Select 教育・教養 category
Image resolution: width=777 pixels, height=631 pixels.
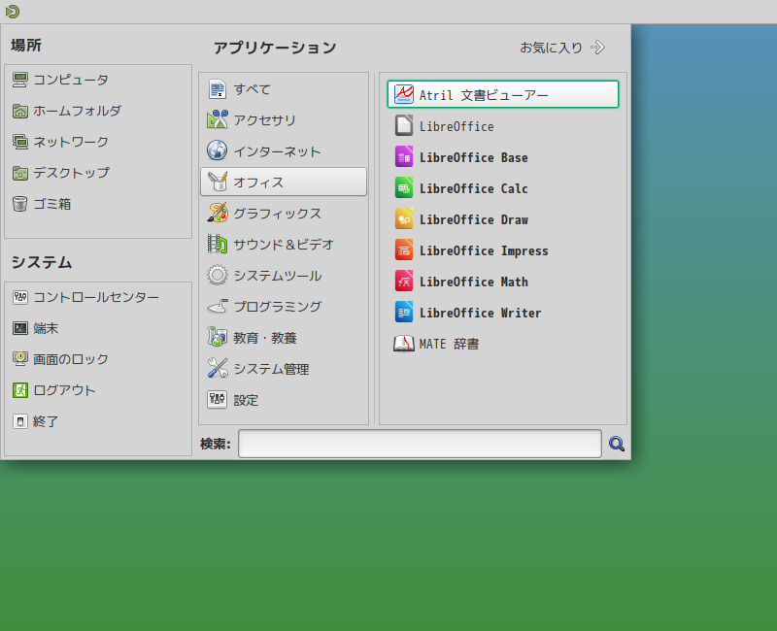284,338
